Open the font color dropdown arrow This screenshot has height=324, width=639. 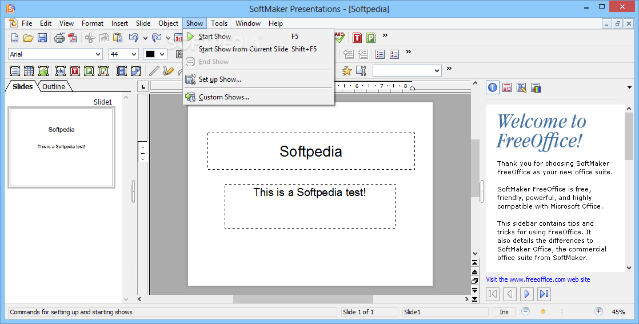(x=162, y=54)
